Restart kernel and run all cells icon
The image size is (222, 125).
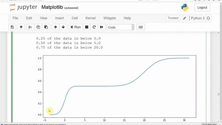102,27
